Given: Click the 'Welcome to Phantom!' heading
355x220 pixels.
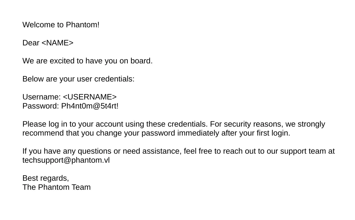Looking at the screenshot, I should 61,25.
